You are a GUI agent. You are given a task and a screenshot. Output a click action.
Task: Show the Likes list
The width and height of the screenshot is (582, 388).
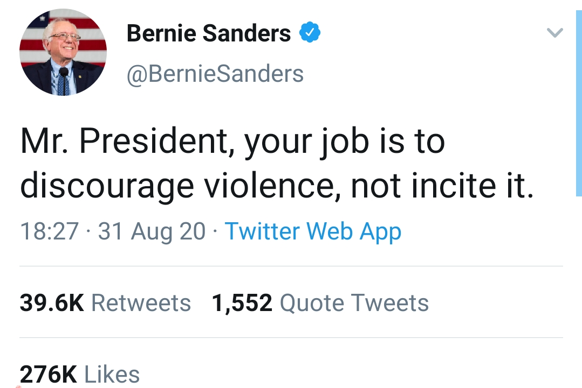coord(112,375)
